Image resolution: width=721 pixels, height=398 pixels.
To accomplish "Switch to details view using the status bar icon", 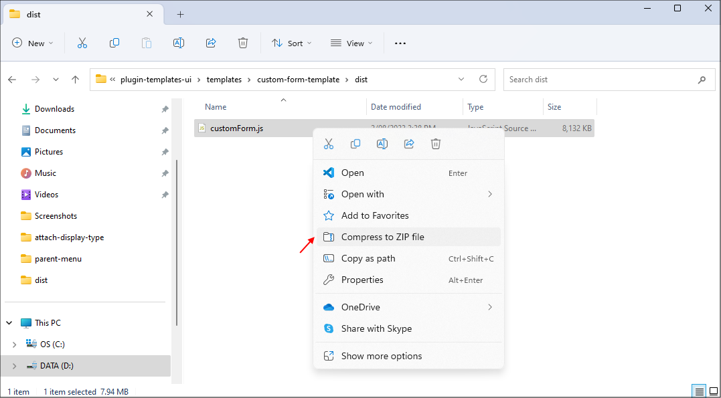I will pyautogui.click(x=698, y=391).
